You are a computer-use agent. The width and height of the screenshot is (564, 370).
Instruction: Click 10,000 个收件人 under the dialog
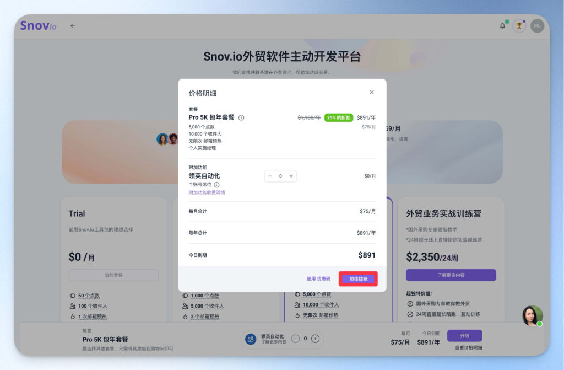click(321, 304)
